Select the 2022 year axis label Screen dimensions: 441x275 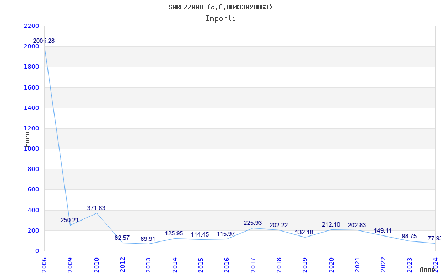(383, 265)
